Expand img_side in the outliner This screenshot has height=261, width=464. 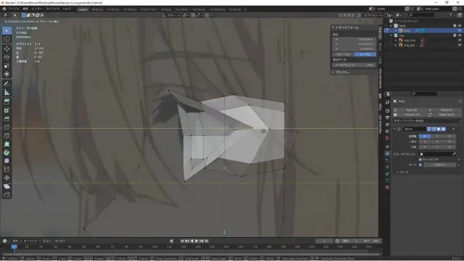click(396, 45)
